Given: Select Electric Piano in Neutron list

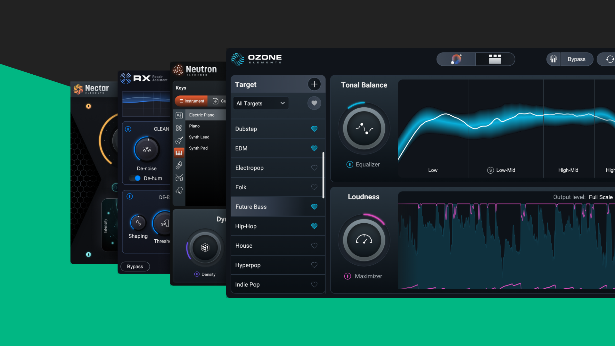Looking at the screenshot, I should point(206,115).
